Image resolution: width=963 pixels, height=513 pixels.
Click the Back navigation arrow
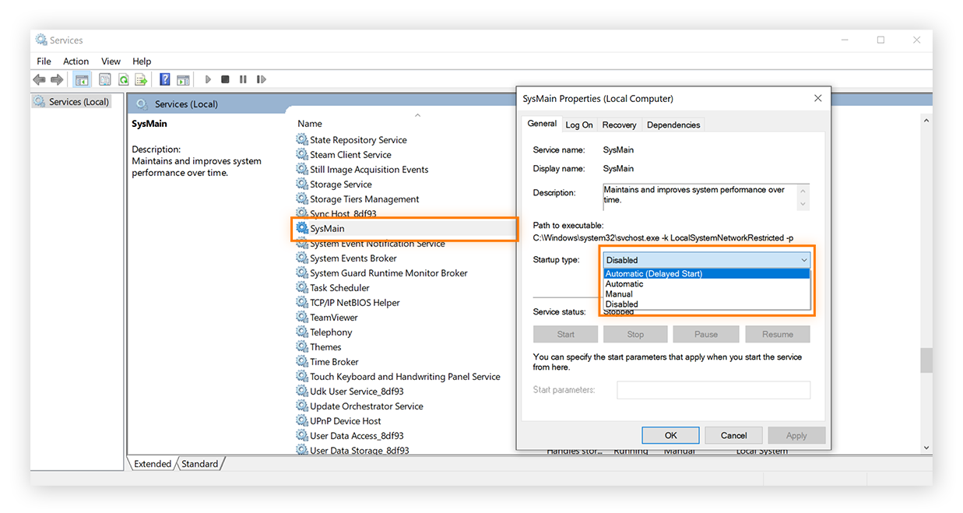point(38,79)
